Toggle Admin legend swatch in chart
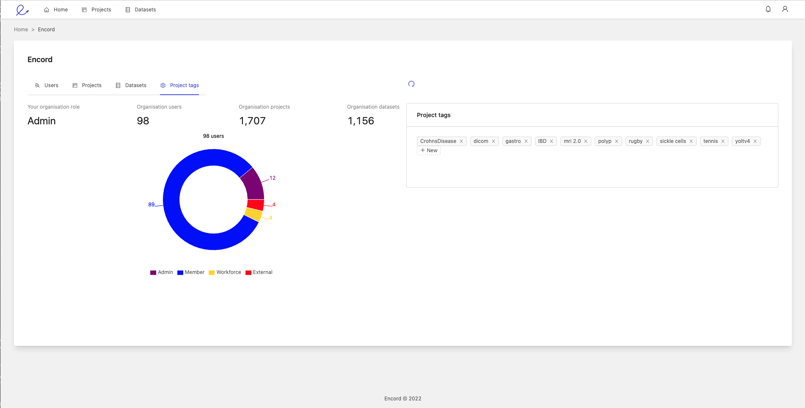Viewport: 805px width, 408px height. (153, 273)
